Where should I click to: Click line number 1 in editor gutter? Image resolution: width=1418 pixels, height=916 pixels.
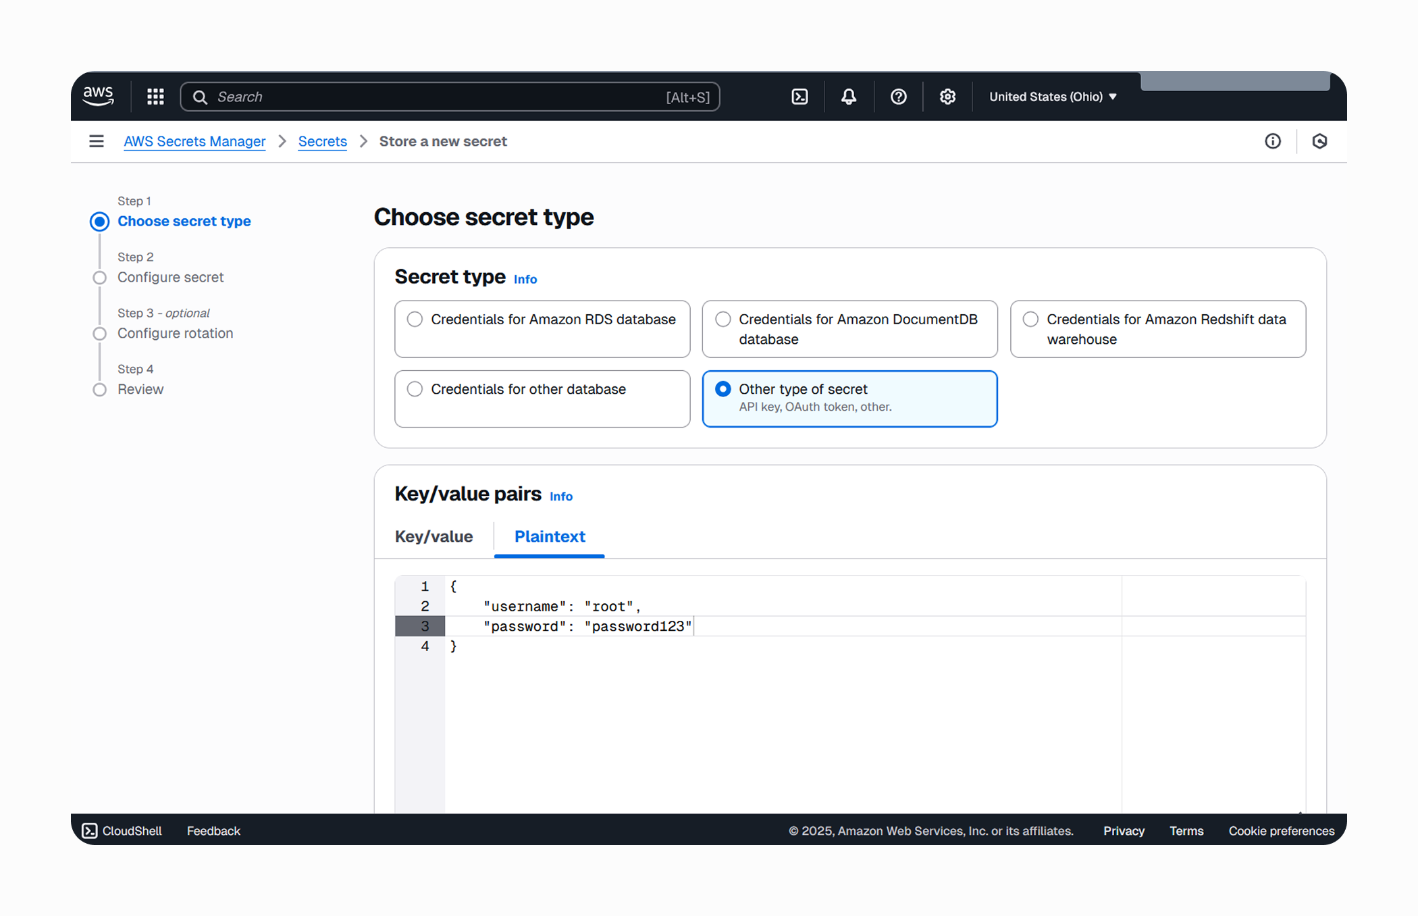point(425,586)
